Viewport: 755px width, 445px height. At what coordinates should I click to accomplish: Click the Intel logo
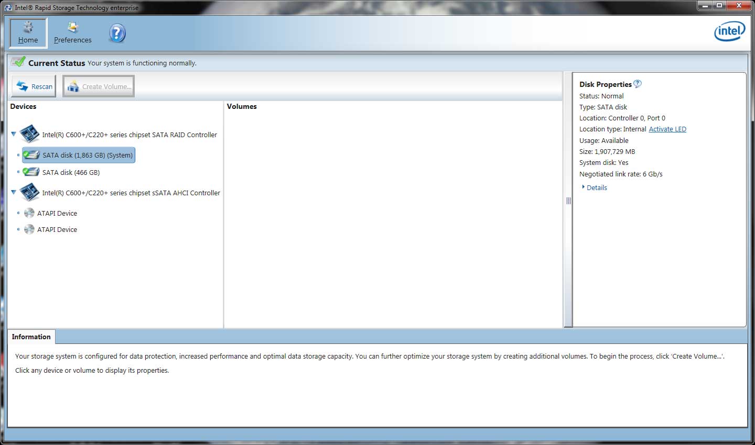[x=729, y=31]
